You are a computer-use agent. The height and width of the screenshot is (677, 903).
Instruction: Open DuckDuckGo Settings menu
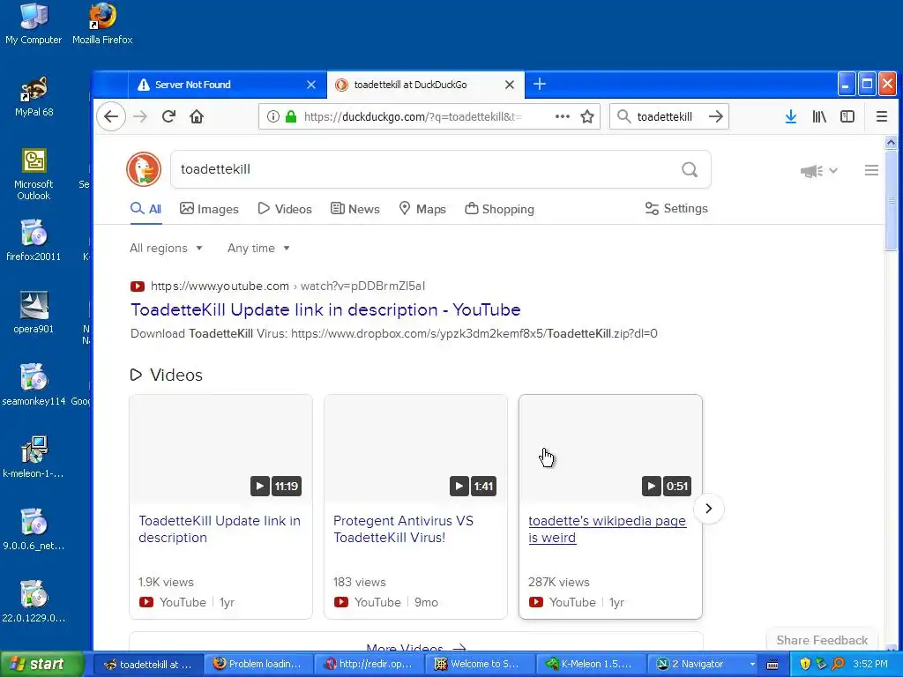click(676, 208)
